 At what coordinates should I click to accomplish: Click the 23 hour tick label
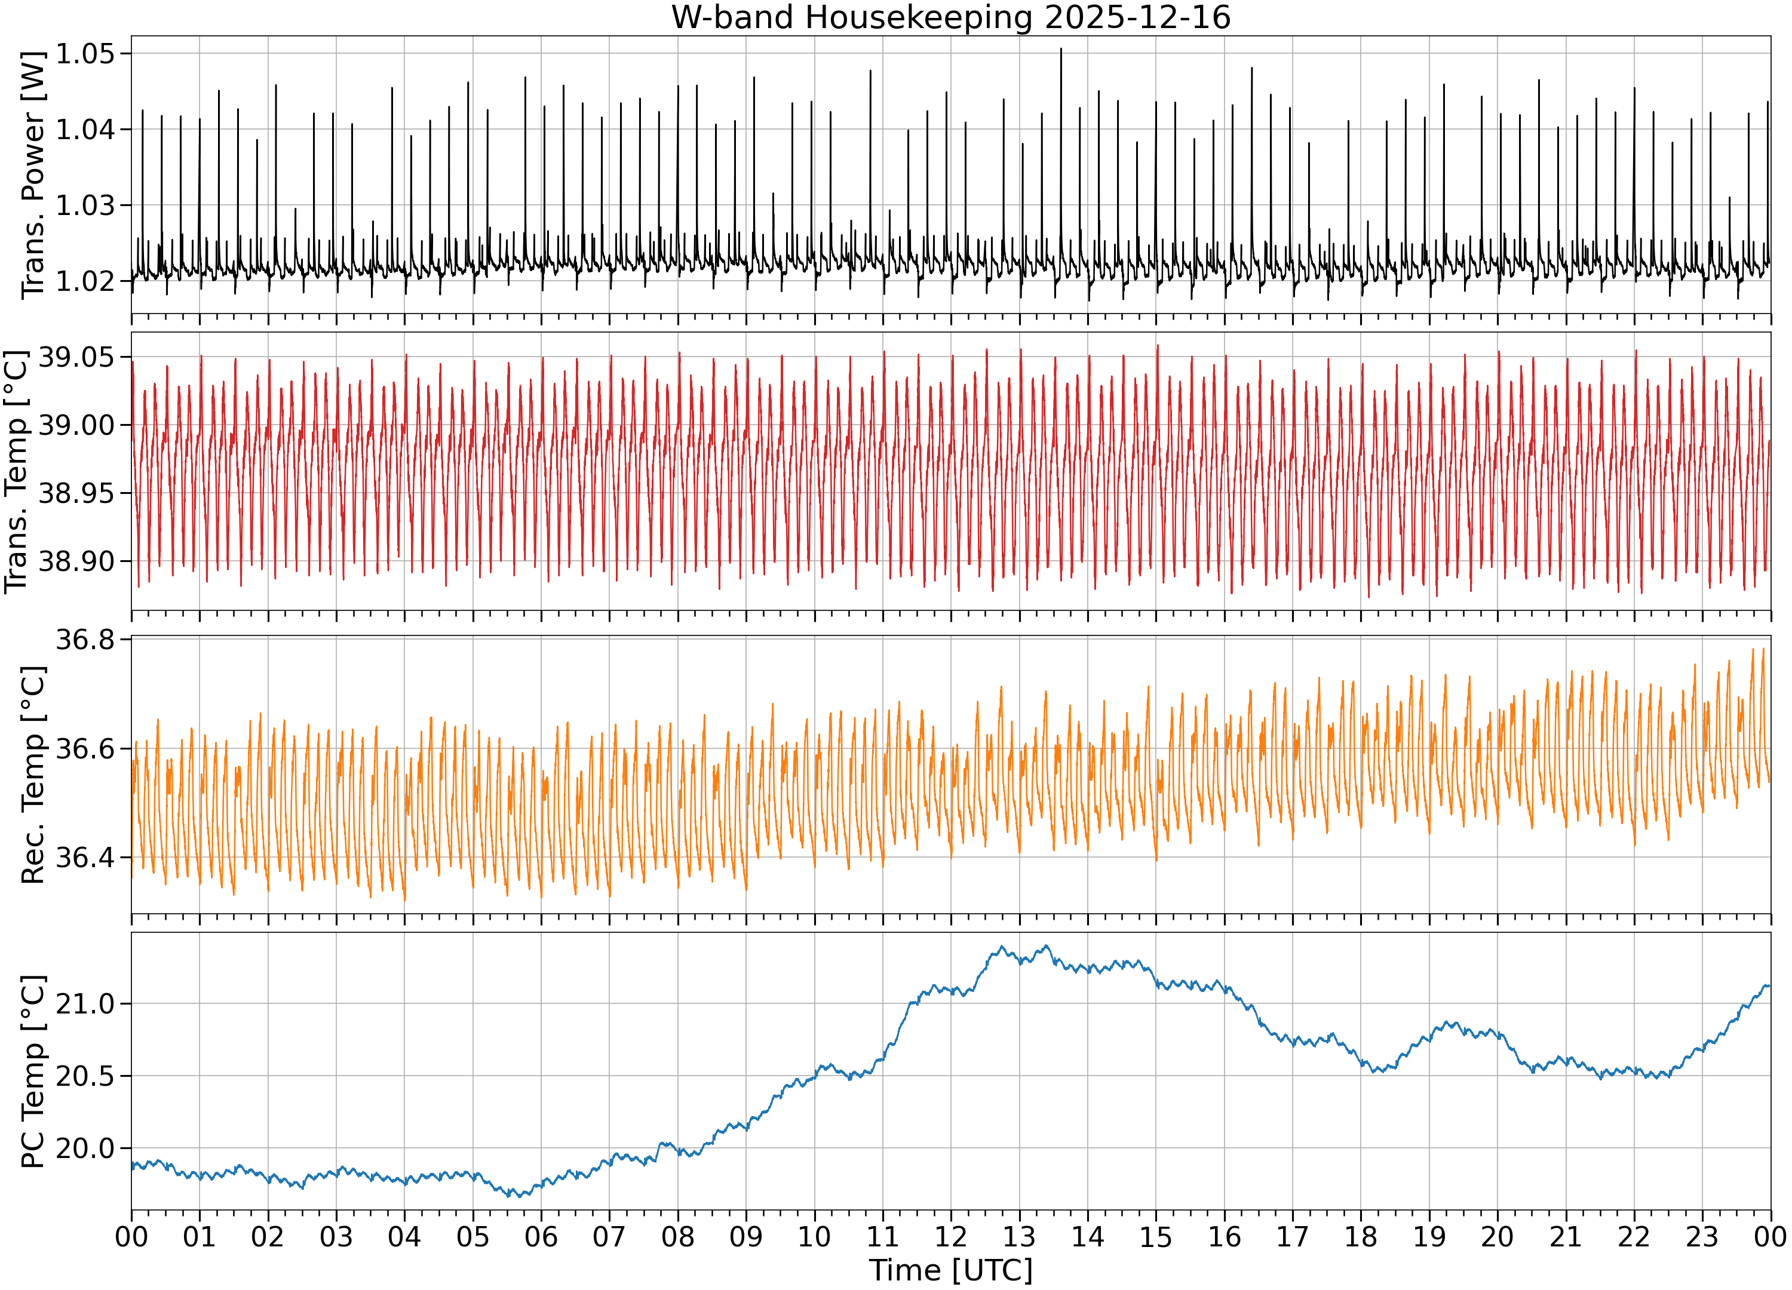(1702, 1236)
